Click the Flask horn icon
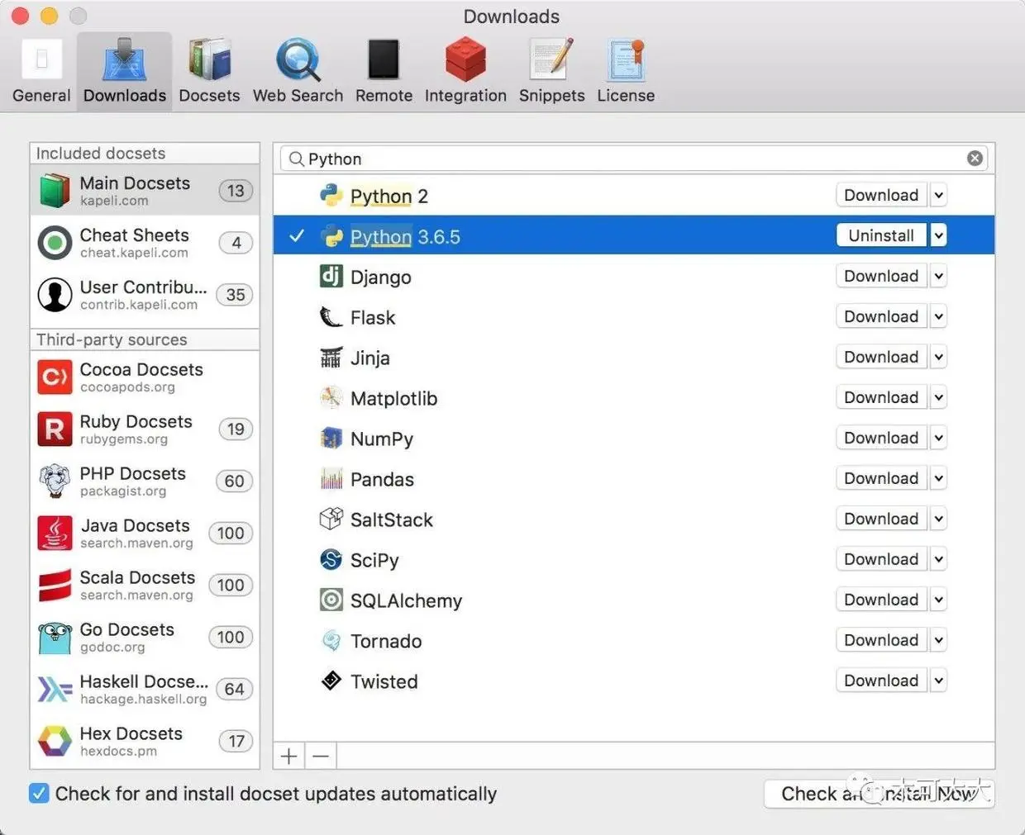1025x835 pixels. pos(331,316)
